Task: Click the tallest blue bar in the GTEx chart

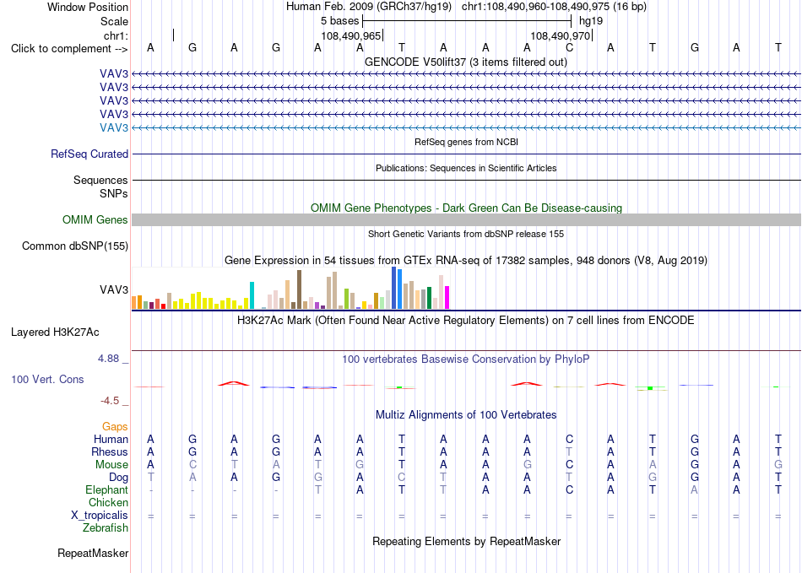Action: (x=394, y=288)
